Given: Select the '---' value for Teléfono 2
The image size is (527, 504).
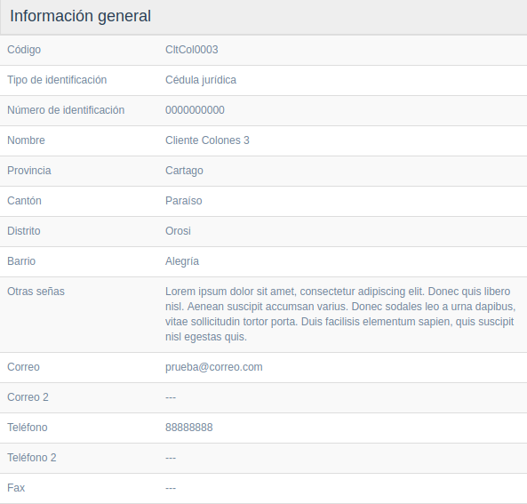Looking at the screenshot, I should pyautogui.click(x=171, y=458).
